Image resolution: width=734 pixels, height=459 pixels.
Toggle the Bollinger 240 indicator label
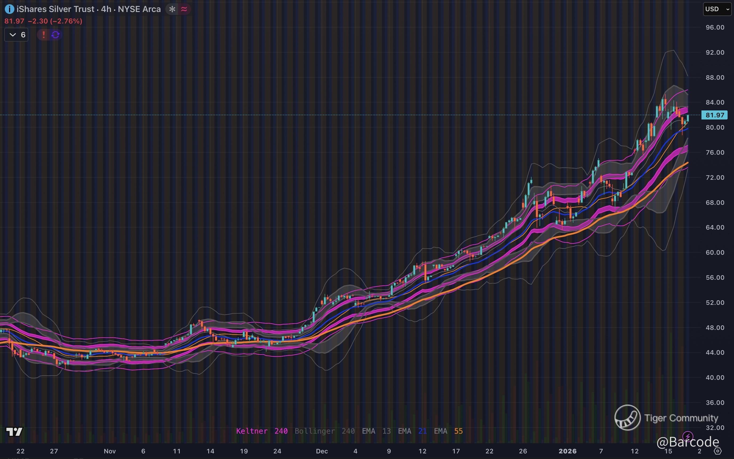pos(325,431)
